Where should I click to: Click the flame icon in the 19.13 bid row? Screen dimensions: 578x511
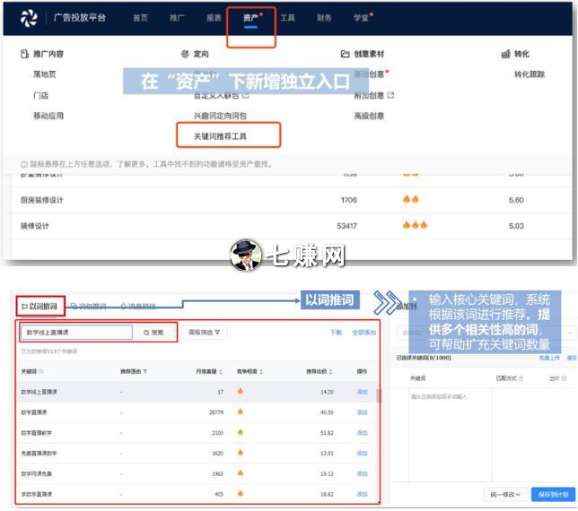(241, 473)
